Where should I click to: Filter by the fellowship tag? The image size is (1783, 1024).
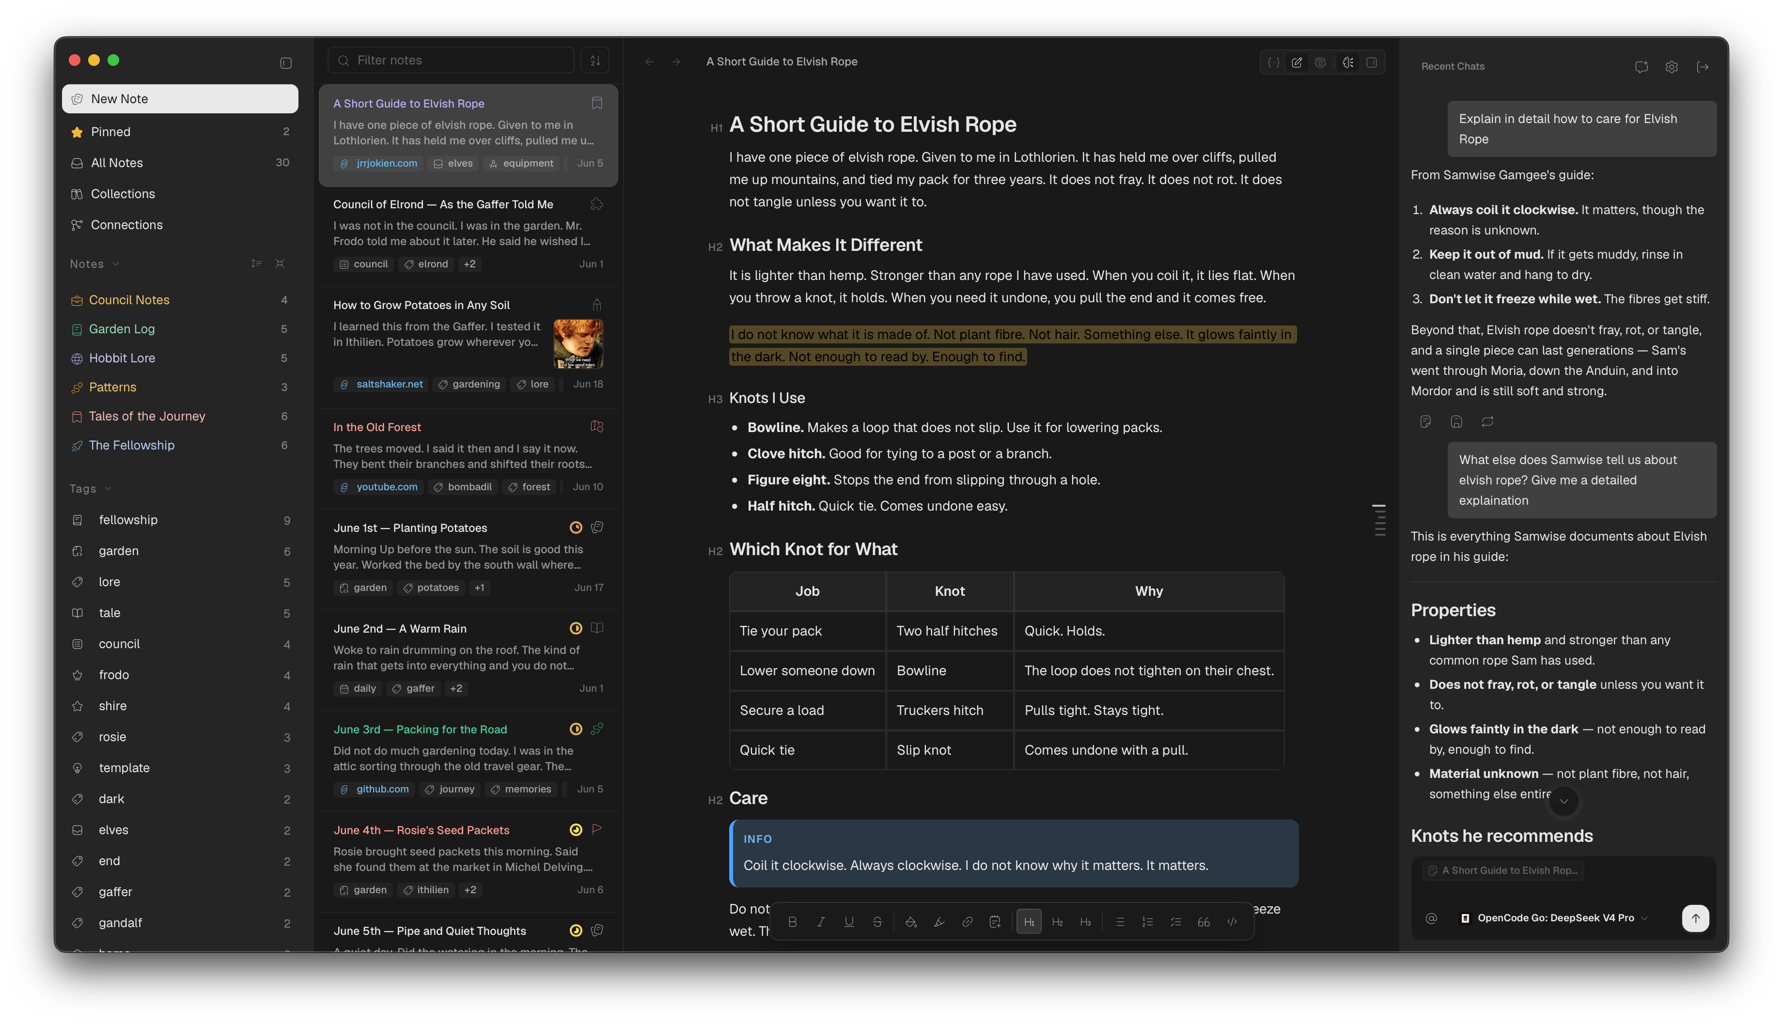click(180, 520)
